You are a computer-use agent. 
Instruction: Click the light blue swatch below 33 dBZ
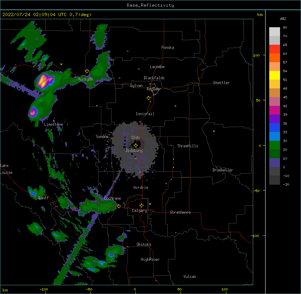tap(274, 136)
